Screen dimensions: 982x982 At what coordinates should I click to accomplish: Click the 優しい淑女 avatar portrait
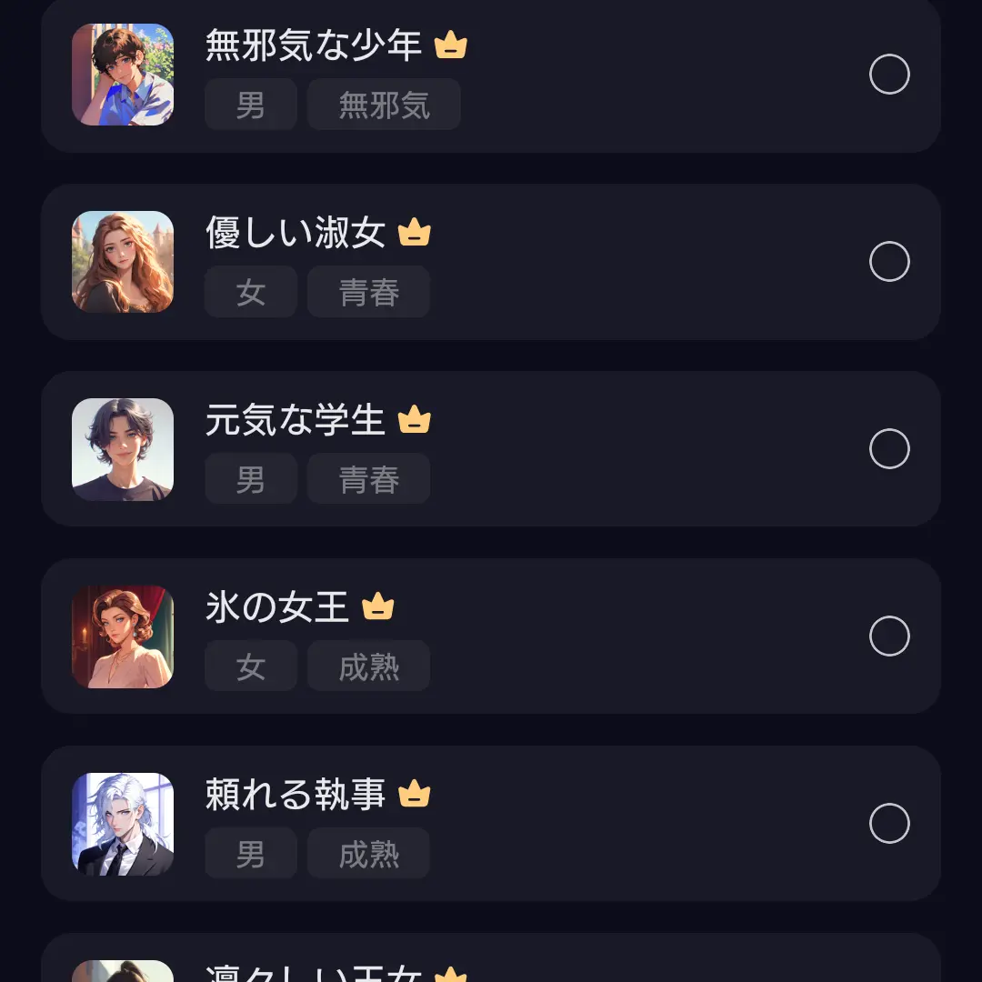tap(123, 262)
